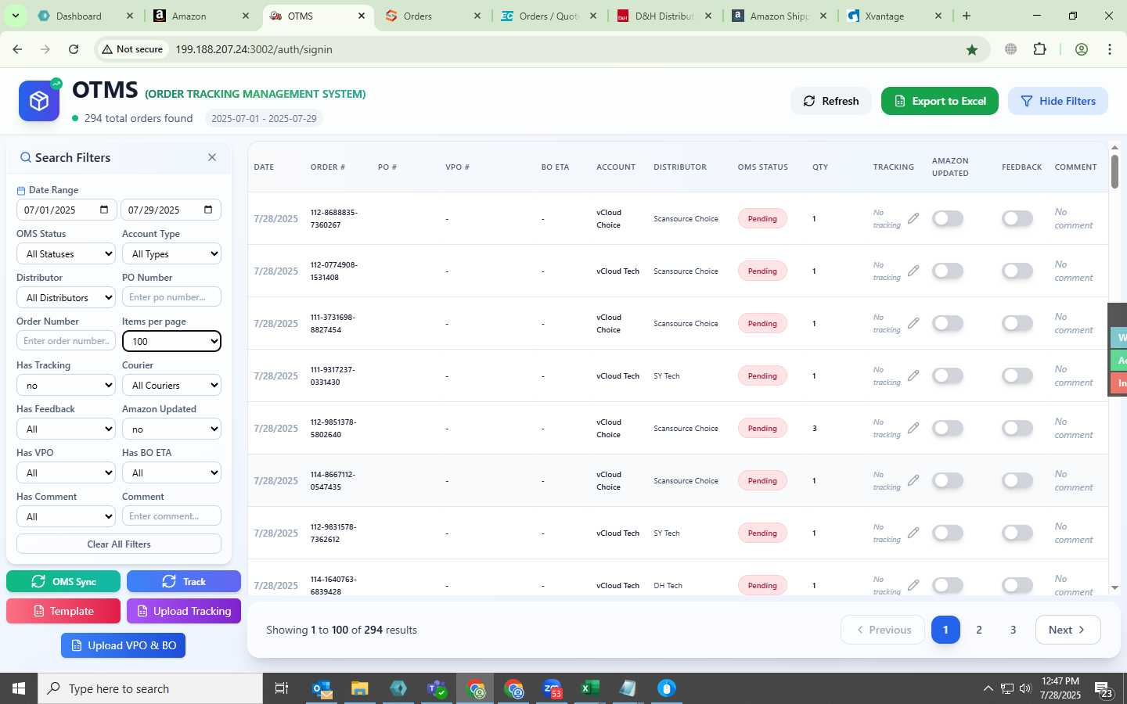The height and width of the screenshot is (704, 1127).
Task: Open the Has VPO dropdown
Action: (x=67, y=472)
